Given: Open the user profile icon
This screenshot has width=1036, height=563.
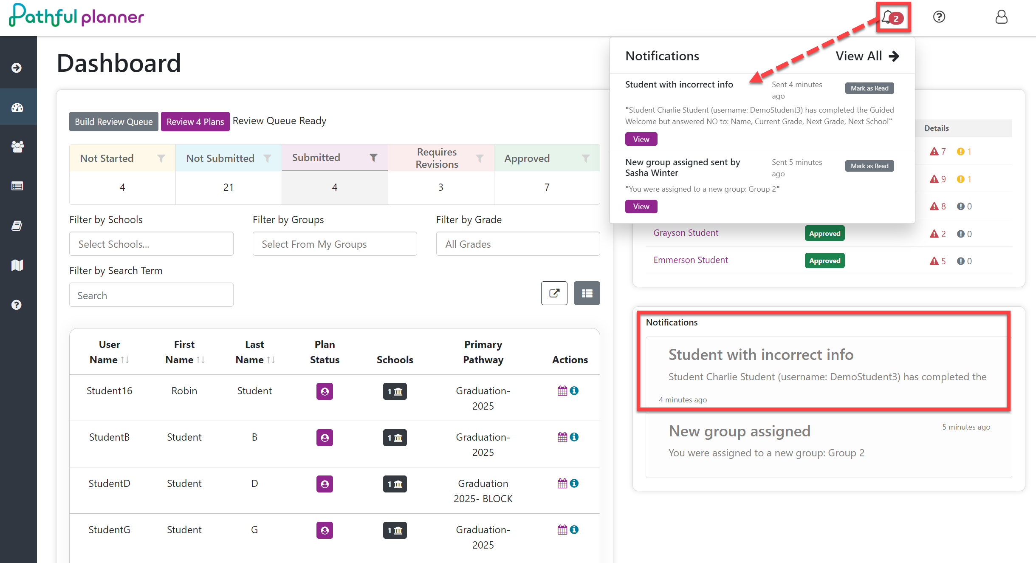Looking at the screenshot, I should 1001,17.
